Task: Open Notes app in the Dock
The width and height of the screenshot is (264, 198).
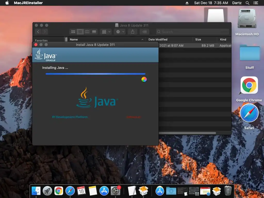Action: pyautogui.click(x=93, y=191)
